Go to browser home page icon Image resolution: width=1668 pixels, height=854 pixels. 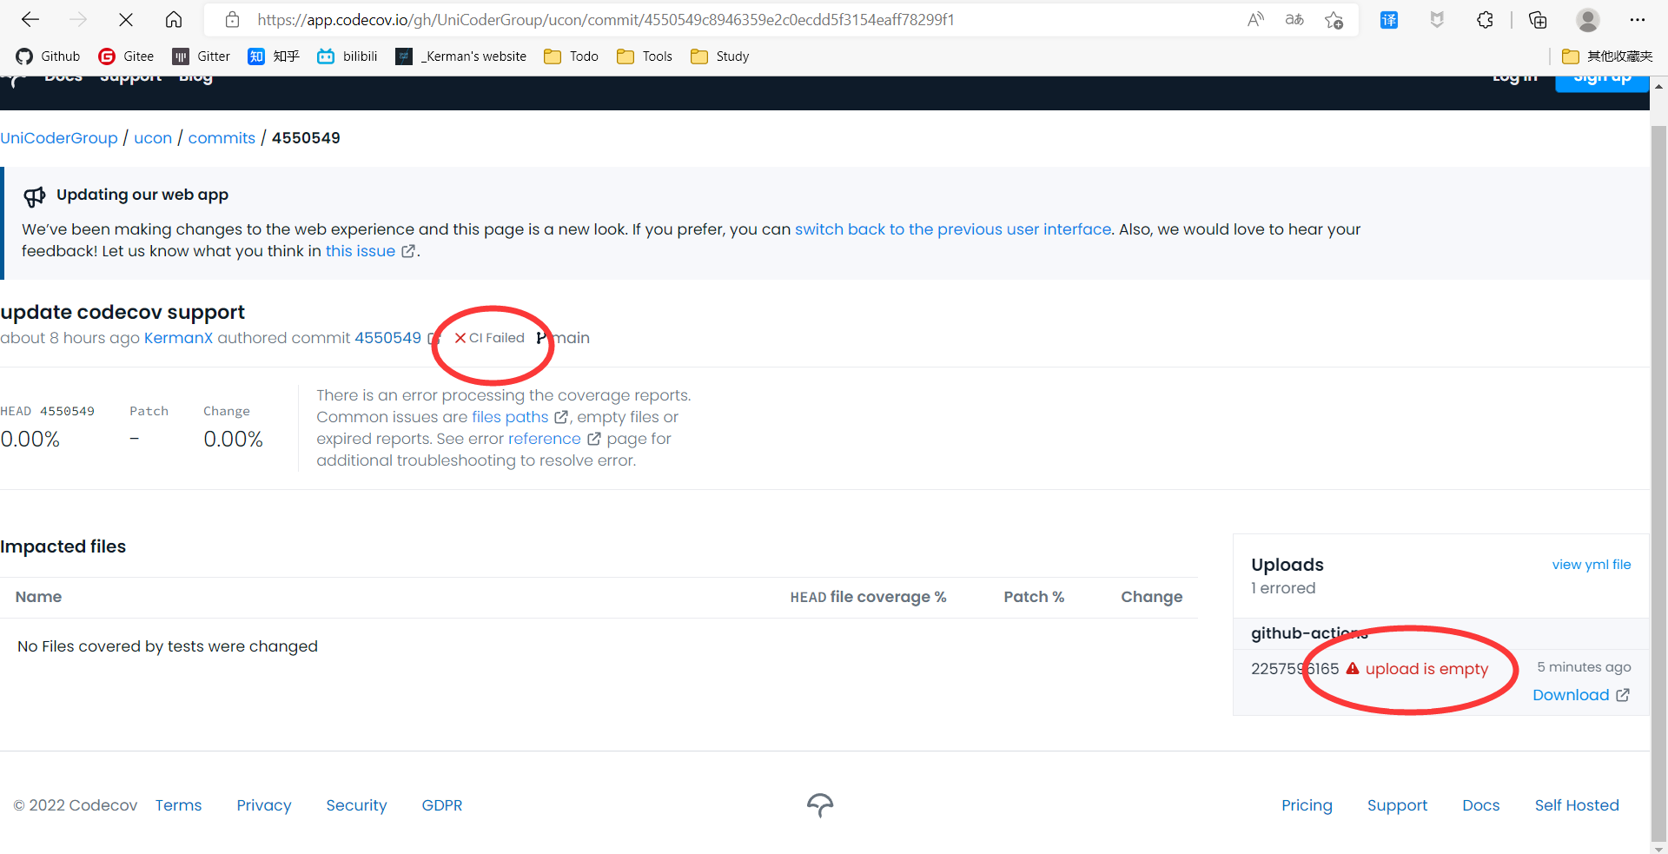point(174,19)
